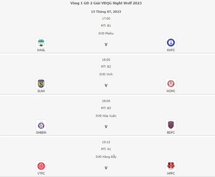Select the HCMC club logo
215x177 pixels.
coord(171,84)
